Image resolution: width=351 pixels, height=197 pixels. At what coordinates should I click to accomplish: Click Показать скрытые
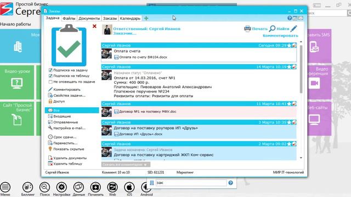coord(66,149)
